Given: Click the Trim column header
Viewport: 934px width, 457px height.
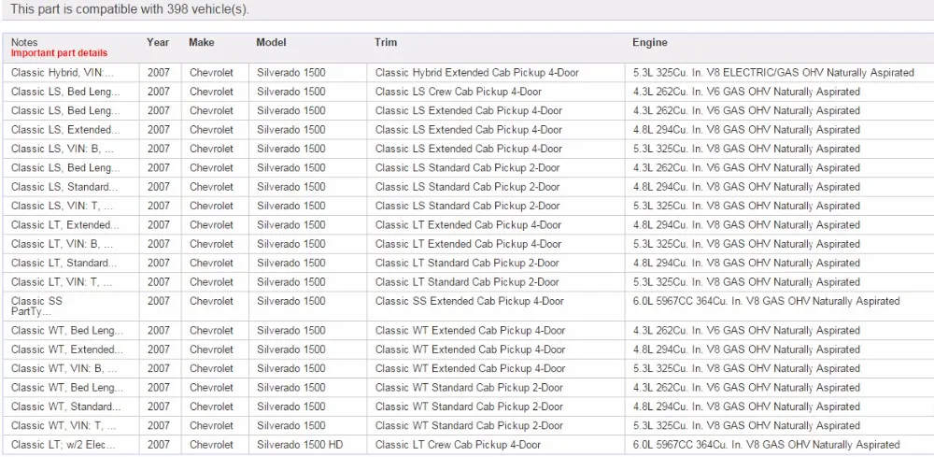Looking at the screenshot, I should pyautogui.click(x=386, y=42).
